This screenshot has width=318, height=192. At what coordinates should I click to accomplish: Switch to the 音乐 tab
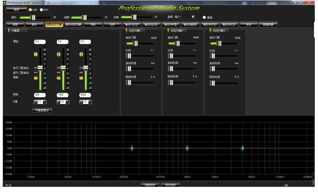[x=34, y=25]
